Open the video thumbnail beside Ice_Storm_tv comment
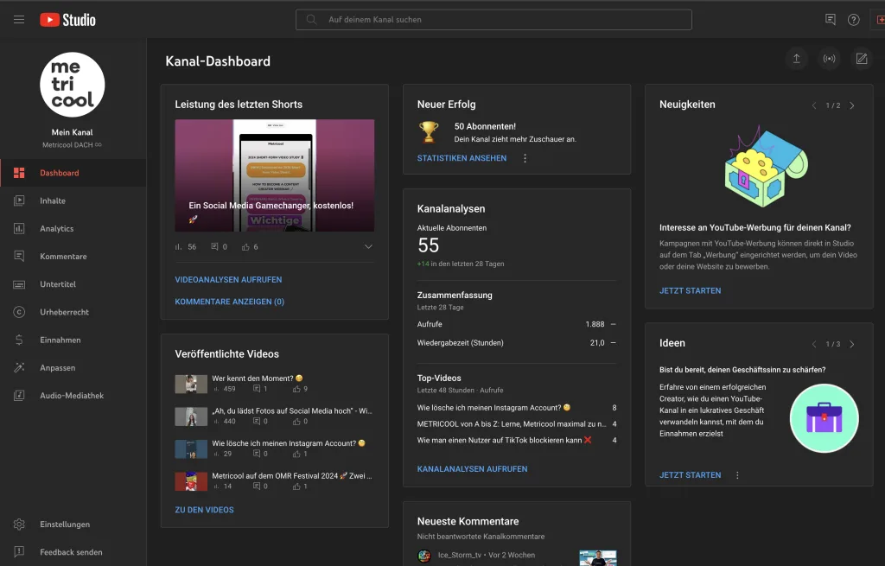Image resolution: width=885 pixels, height=566 pixels. click(598, 557)
